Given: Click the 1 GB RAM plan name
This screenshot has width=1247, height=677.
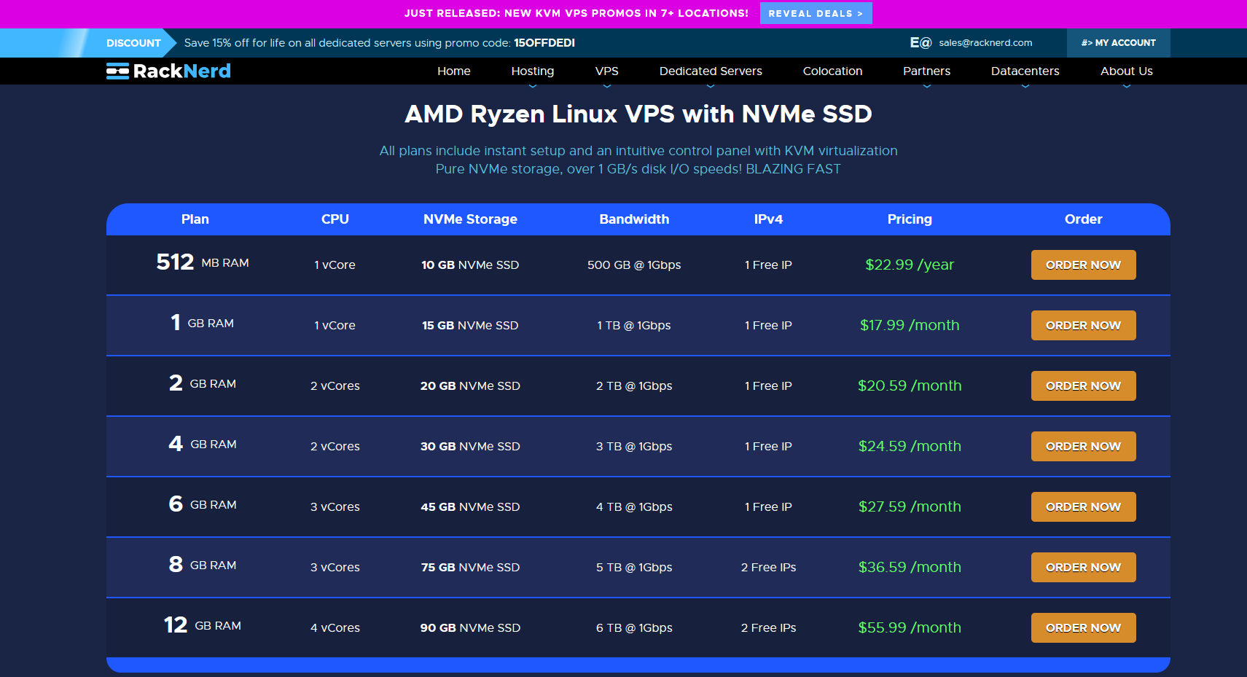Looking at the screenshot, I should [203, 323].
